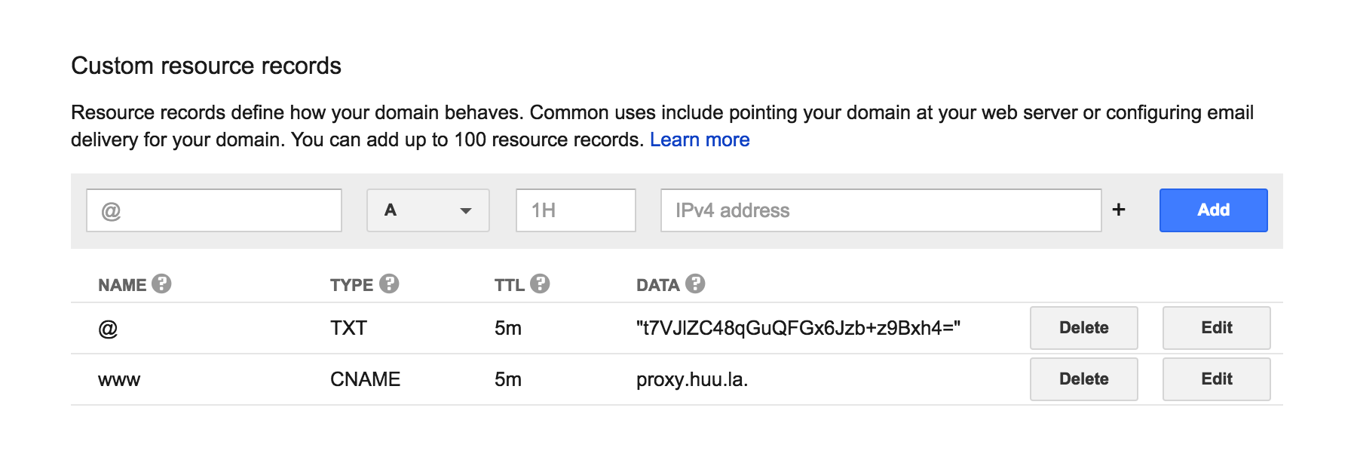Click the help icon beside DATA
Image resolution: width=1351 pixels, height=469 pixels.
click(x=695, y=284)
